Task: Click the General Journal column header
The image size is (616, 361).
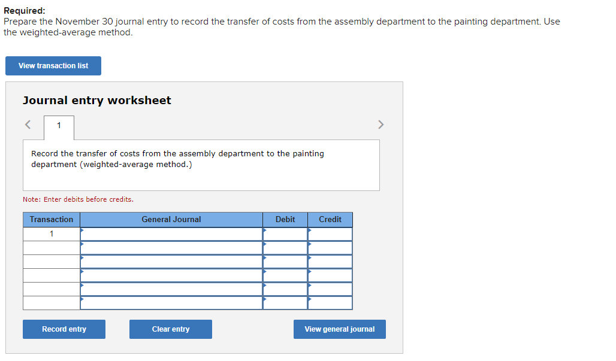Action: [171, 219]
